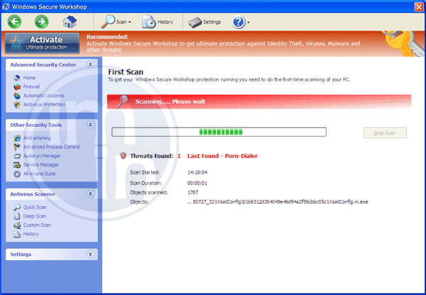This screenshot has height=295, width=426.
Task: Click the Quick Scan magnifier icon
Action: coord(17,207)
